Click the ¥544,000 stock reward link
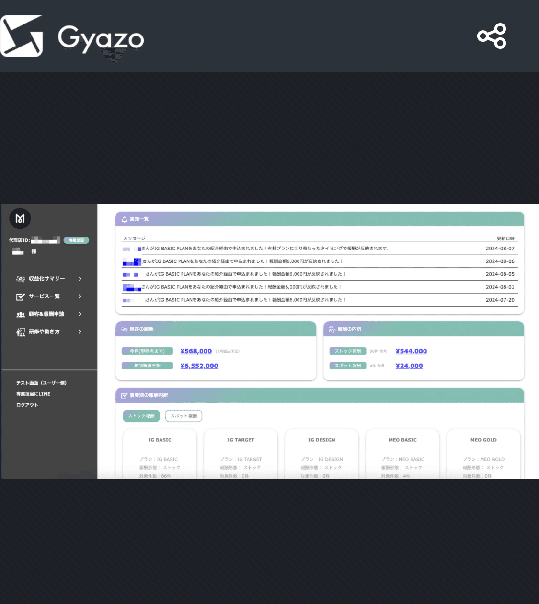Screen dimensions: 539x604 click(411, 351)
